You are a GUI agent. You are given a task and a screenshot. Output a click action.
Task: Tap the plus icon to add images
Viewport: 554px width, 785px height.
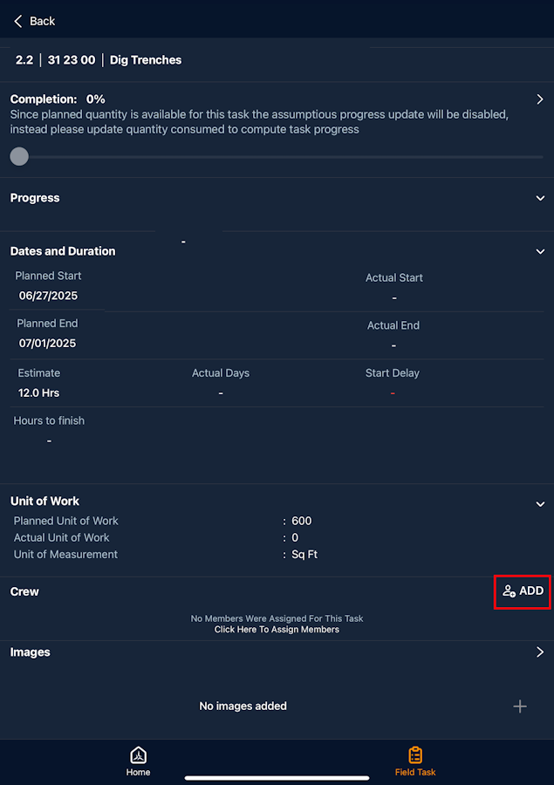(520, 706)
